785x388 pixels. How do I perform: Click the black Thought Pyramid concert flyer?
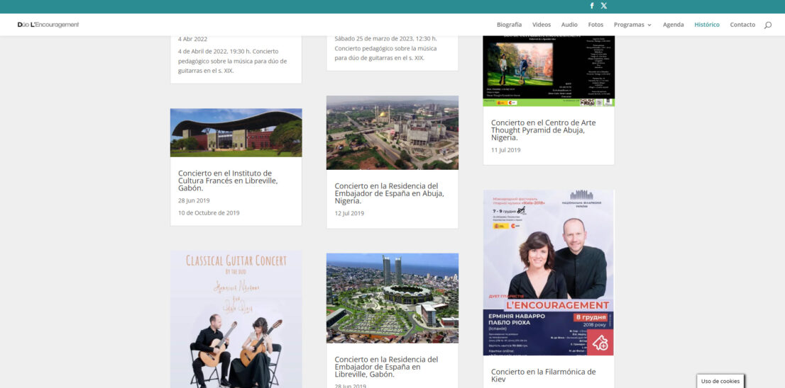coord(549,71)
